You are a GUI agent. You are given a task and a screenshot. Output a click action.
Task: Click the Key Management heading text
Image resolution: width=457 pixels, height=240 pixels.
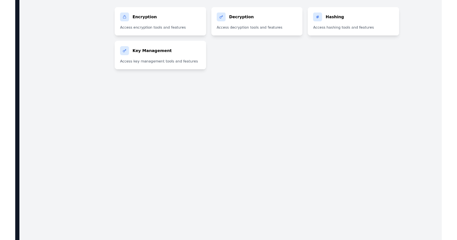[x=152, y=51]
